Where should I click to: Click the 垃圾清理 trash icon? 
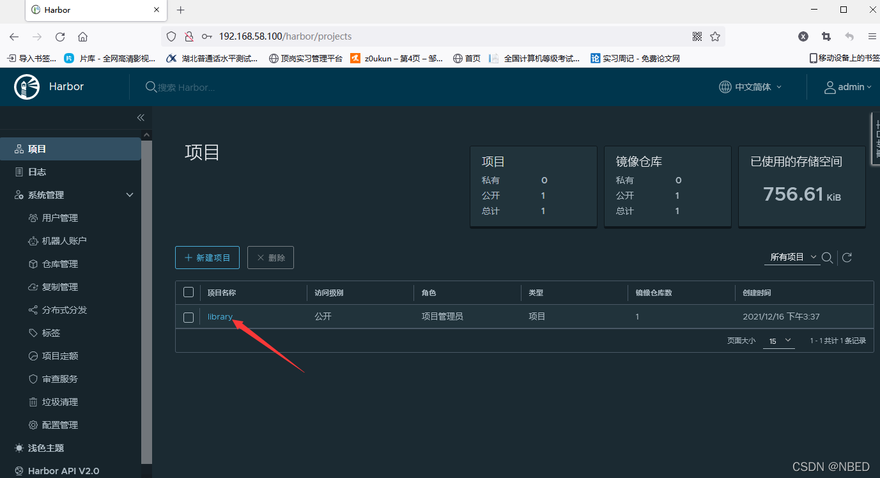33,402
